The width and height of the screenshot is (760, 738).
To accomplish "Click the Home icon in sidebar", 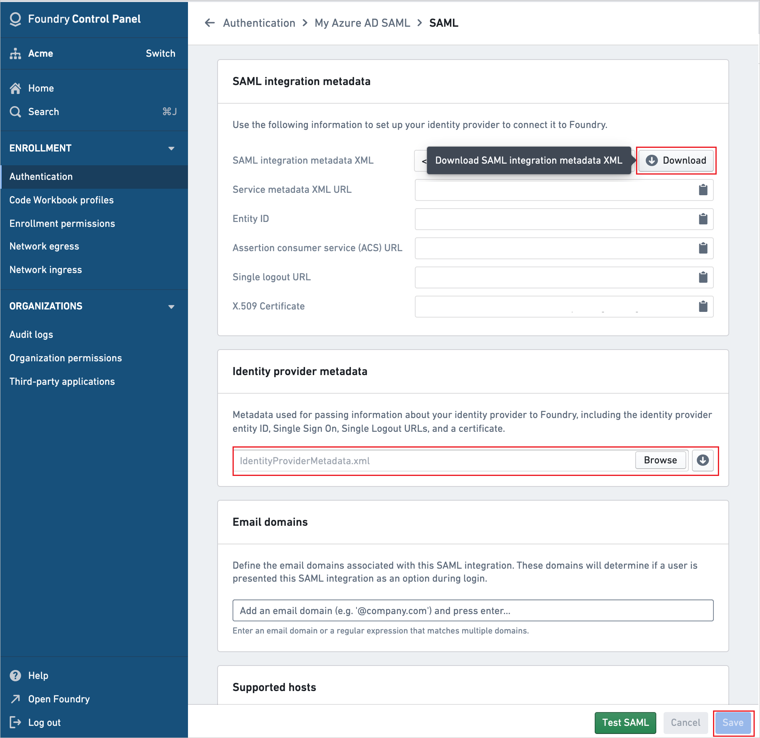I will pyautogui.click(x=15, y=88).
